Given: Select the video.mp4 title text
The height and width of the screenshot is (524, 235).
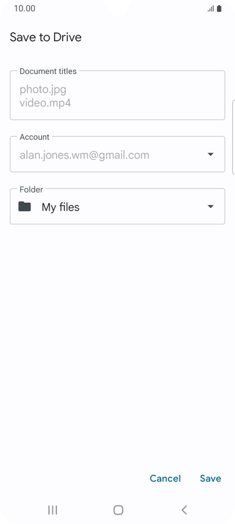Looking at the screenshot, I should coord(45,103).
